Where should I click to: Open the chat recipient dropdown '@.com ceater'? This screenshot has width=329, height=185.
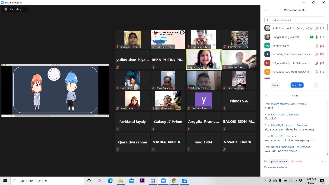point(279,162)
